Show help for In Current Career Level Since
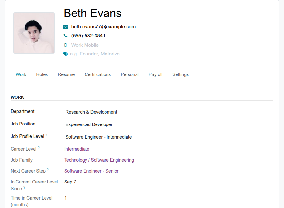 coord(24,187)
